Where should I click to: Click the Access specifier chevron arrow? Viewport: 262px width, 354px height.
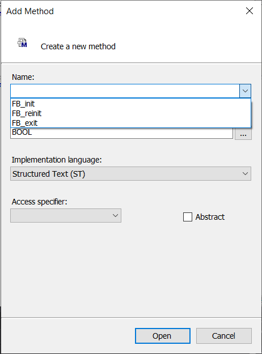115,216
